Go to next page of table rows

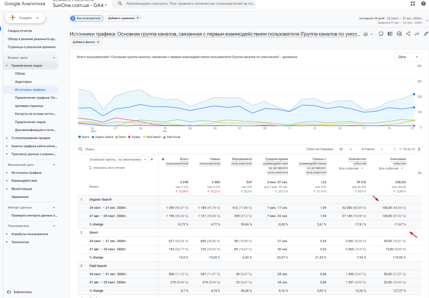pyautogui.click(x=419, y=149)
